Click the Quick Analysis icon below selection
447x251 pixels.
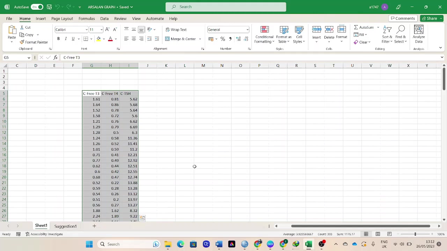tap(142, 218)
